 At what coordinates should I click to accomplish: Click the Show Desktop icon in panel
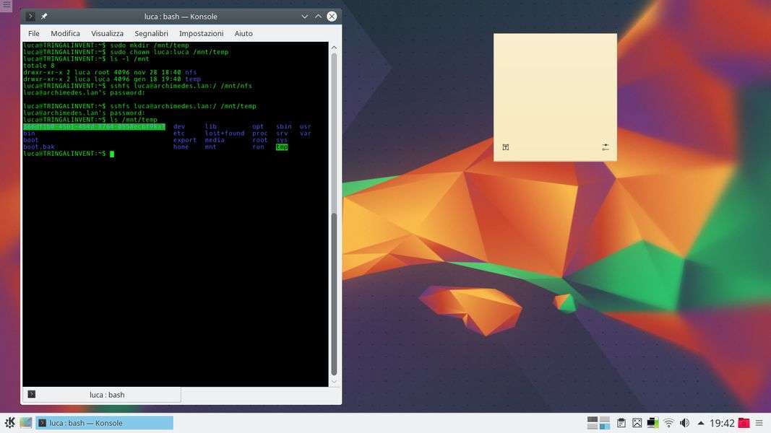[x=26, y=423]
